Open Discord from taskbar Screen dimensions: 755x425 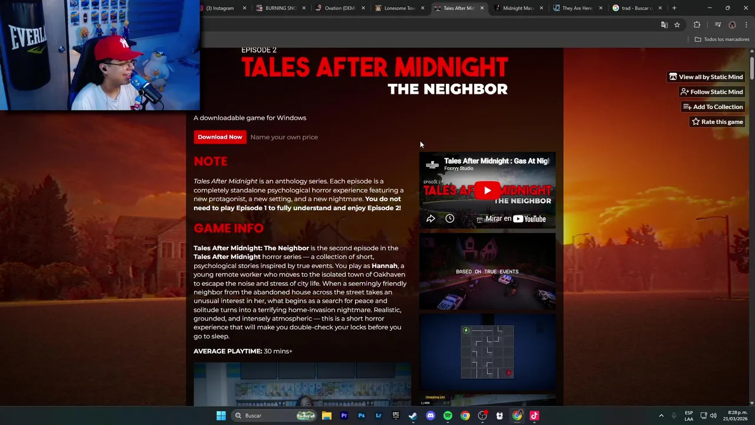(x=431, y=416)
